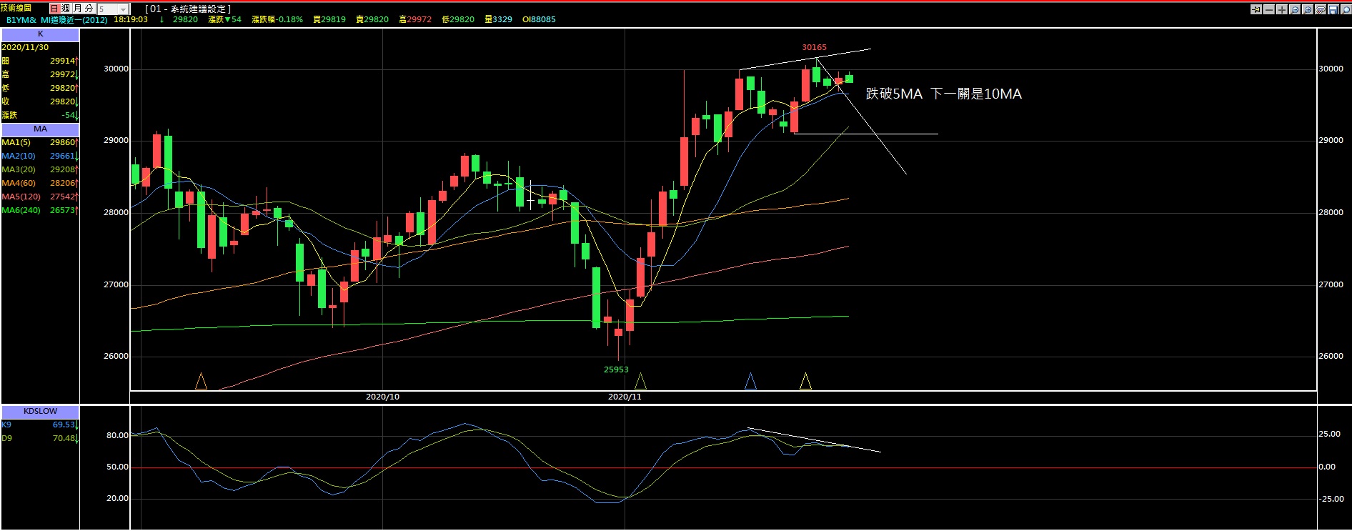1352x531 pixels.
Task: Click the K panel header
Action: click(x=40, y=34)
